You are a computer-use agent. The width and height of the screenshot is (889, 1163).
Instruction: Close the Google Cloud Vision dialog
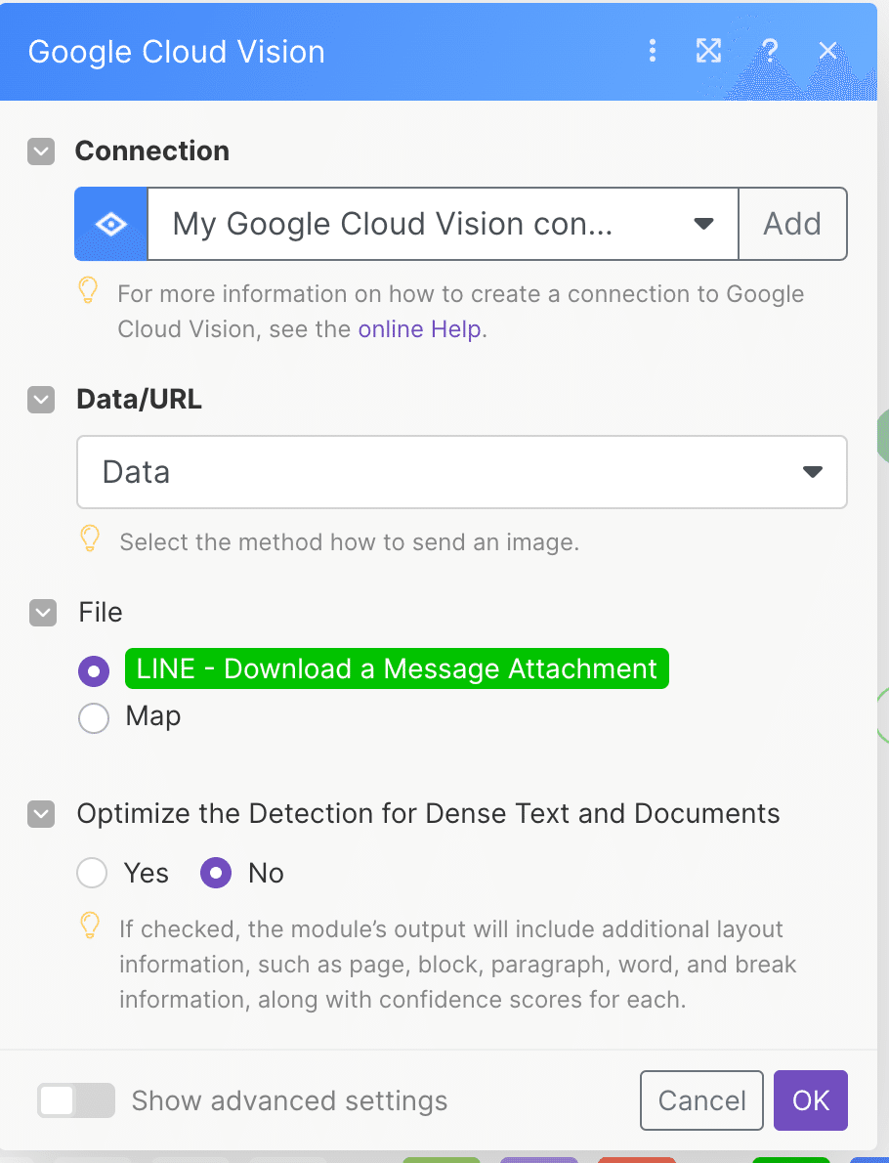click(827, 51)
